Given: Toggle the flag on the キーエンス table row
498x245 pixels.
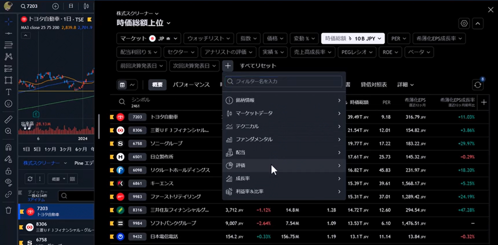Looking at the screenshot, I should pyautogui.click(x=112, y=183).
